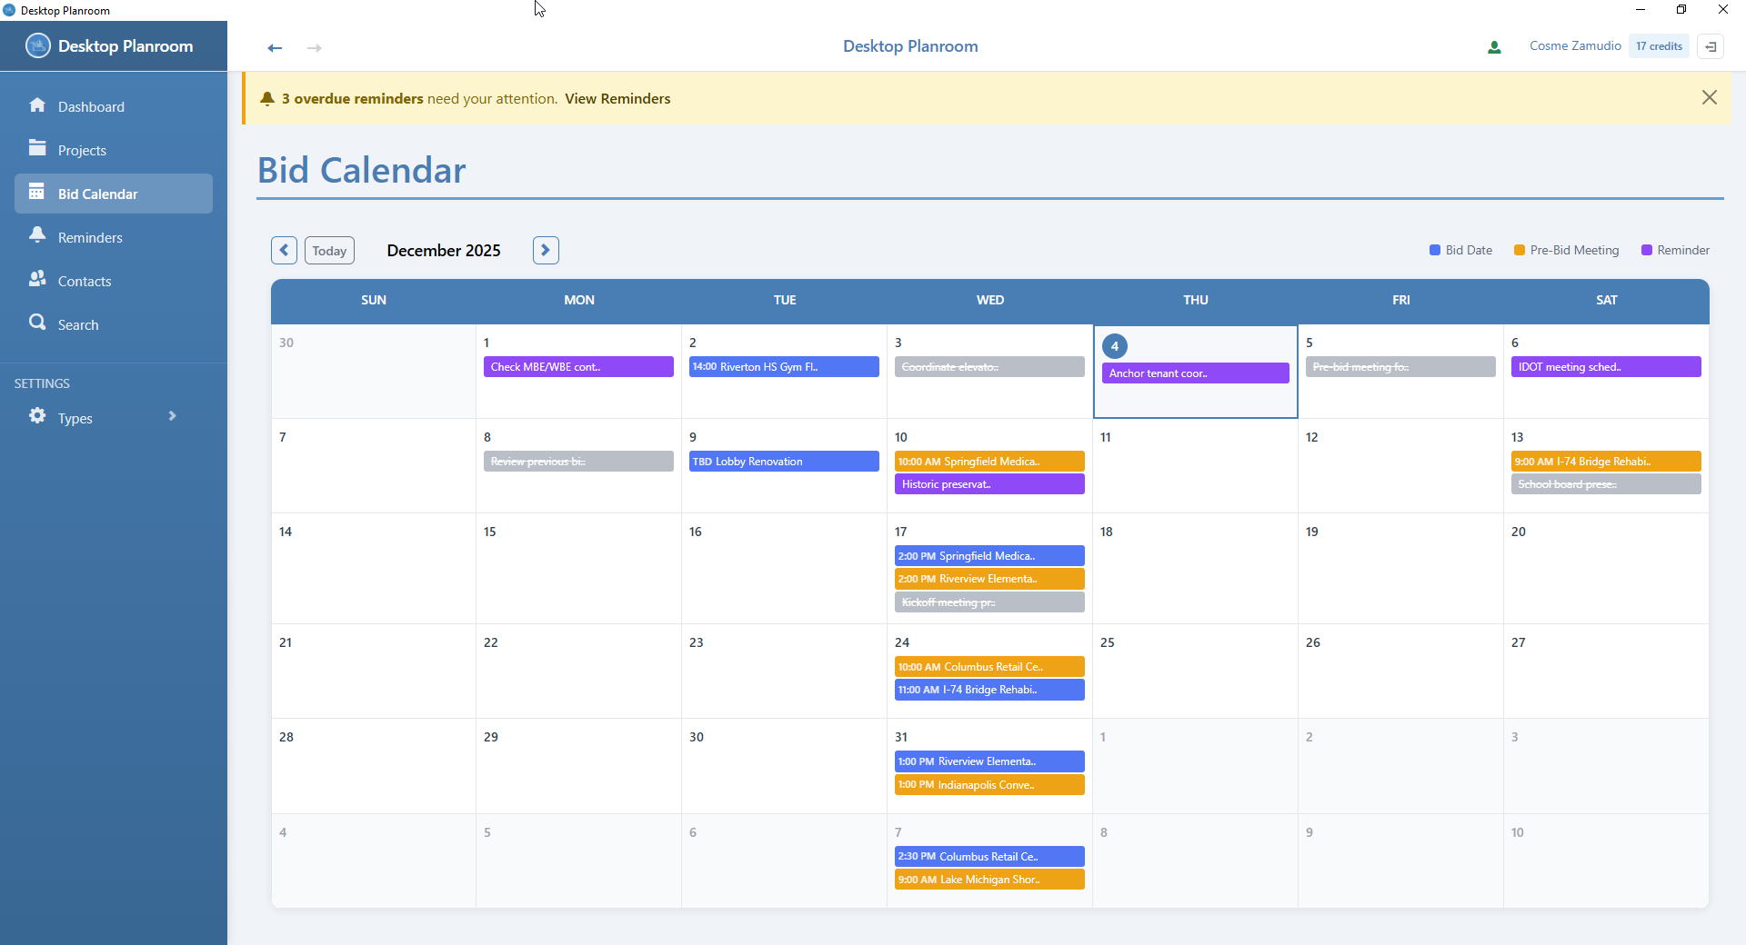Click the logout icon at top right
The width and height of the screenshot is (1746, 945).
point(1712,45)
